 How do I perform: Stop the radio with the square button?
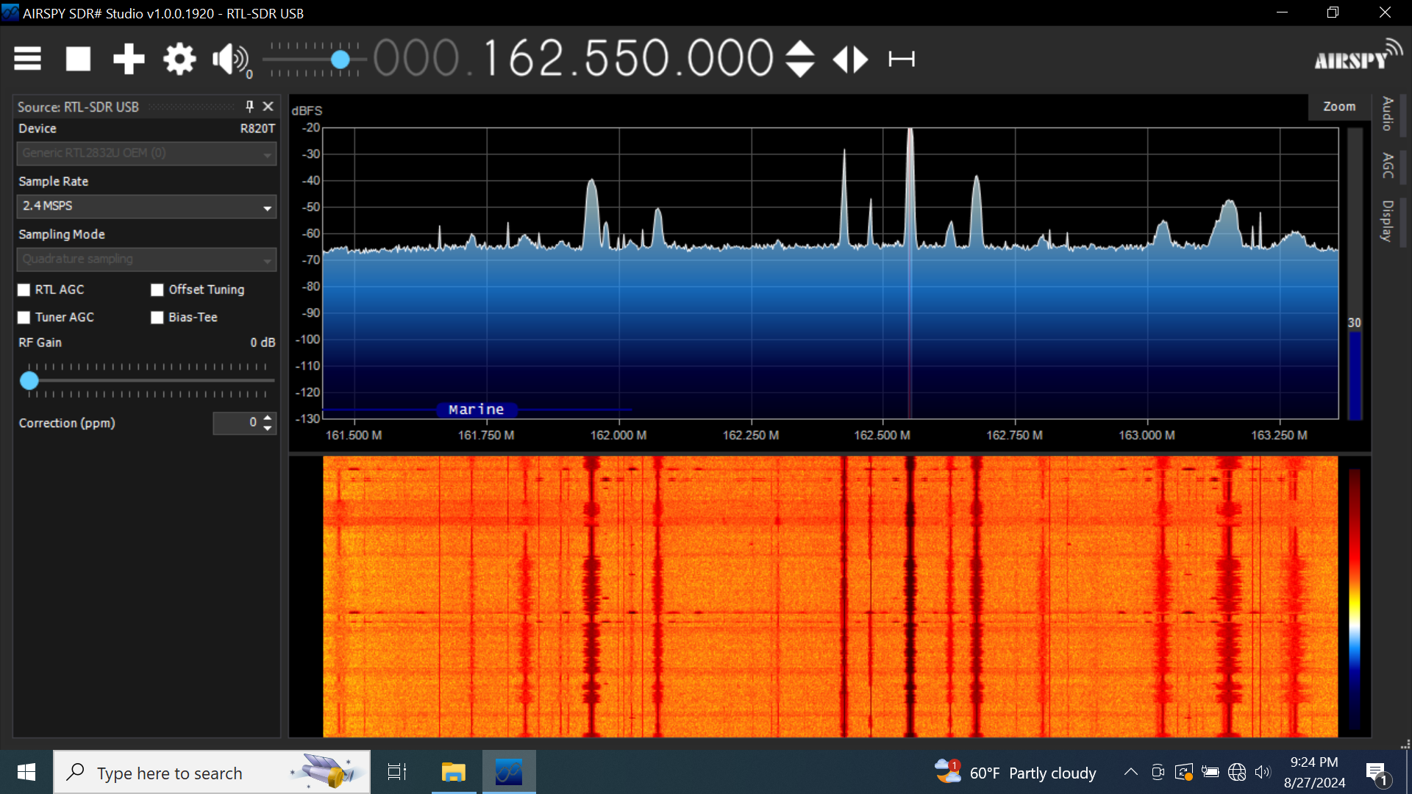click(78, 59)
